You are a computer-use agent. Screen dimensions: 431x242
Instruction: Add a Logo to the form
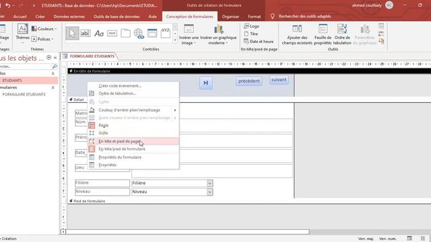(x=251, y=26)
